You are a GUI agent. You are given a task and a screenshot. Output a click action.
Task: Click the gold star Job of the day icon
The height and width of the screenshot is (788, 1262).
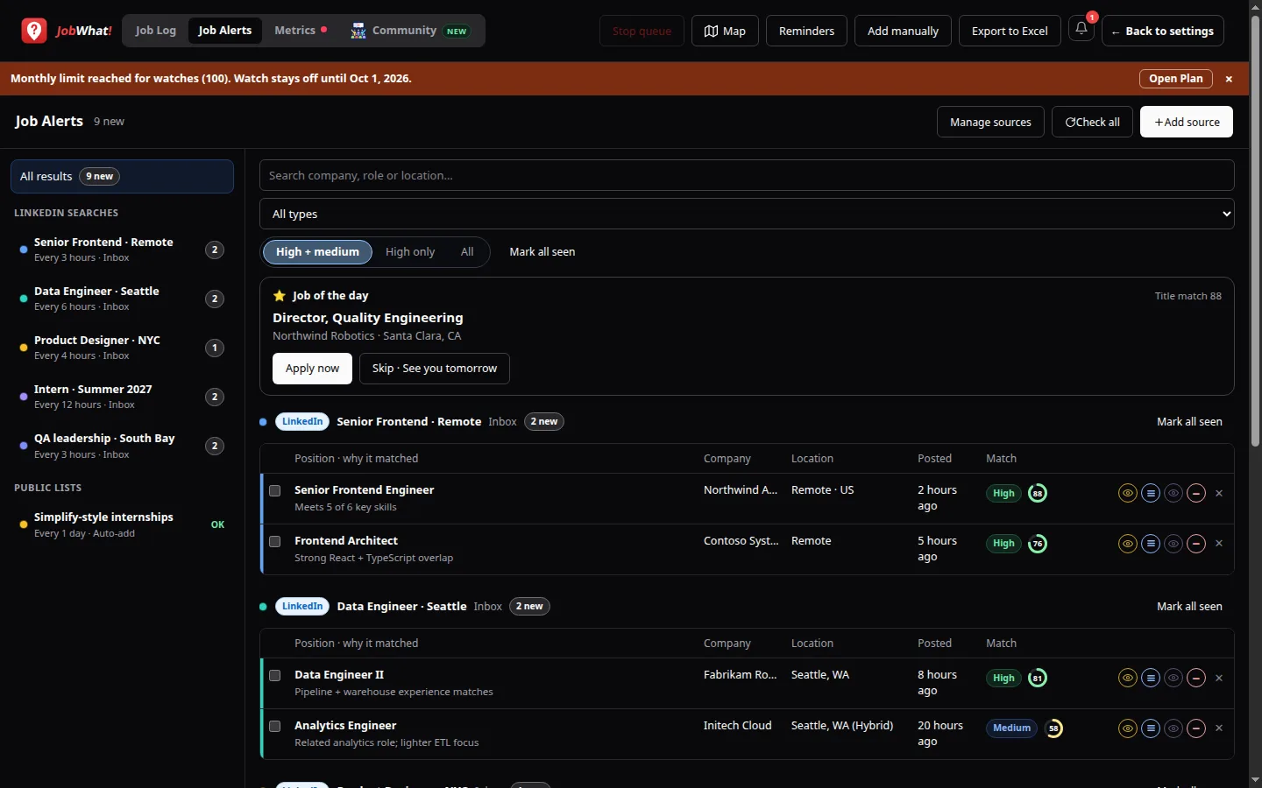(280, 296)
